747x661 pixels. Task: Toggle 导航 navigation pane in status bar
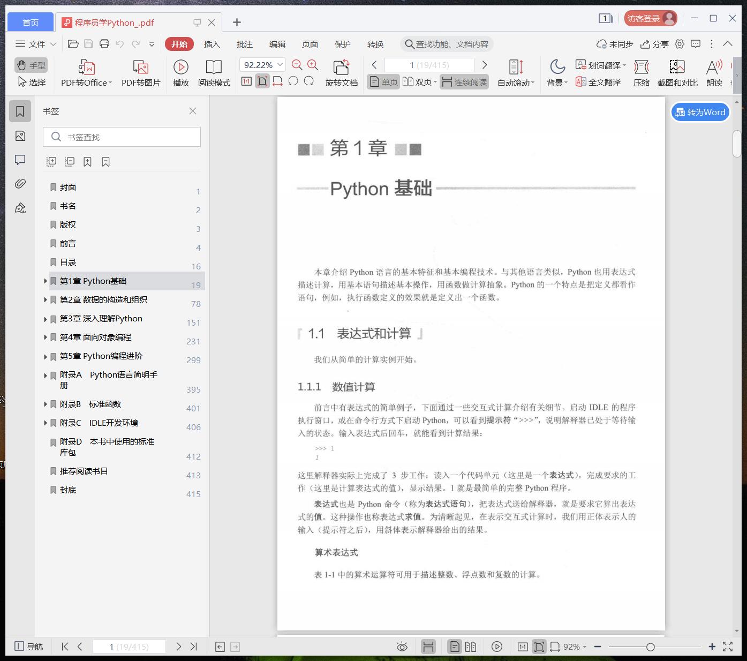29,647
